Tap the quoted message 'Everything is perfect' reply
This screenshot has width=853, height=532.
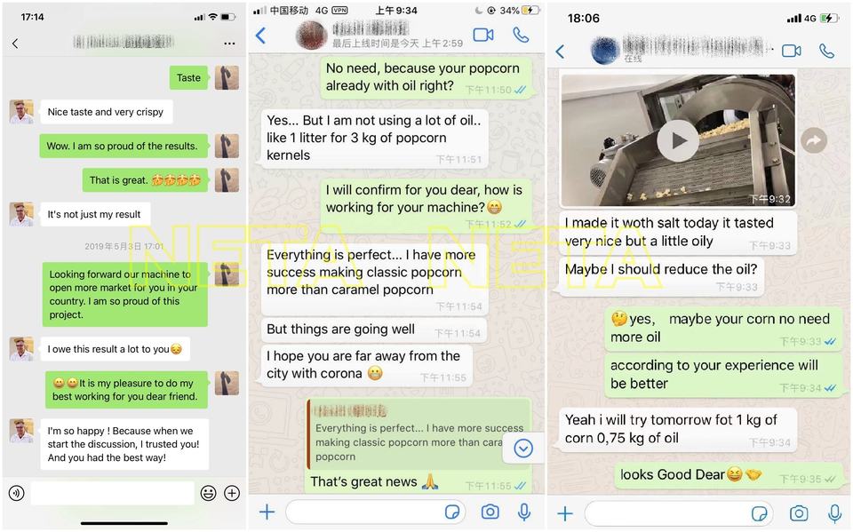[419, 434]
